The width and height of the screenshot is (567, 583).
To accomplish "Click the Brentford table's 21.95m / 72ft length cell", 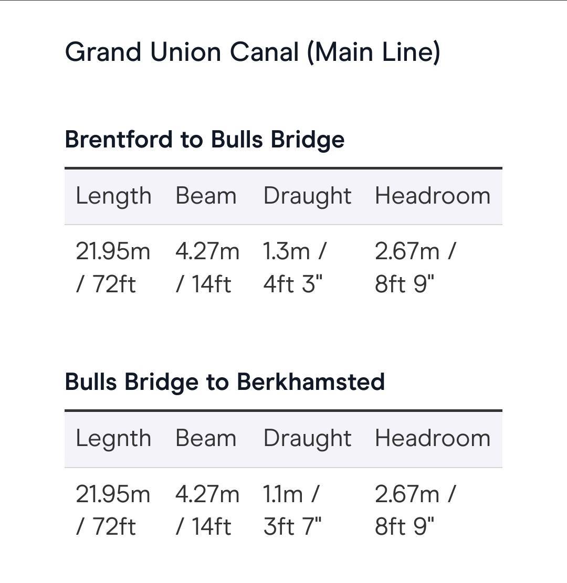I will point(113,267).
